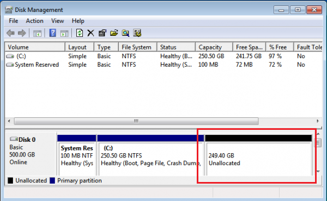The width and height of the screenshot is (327, 201).
Task: Close the Disk Management window
Action: 314,10
